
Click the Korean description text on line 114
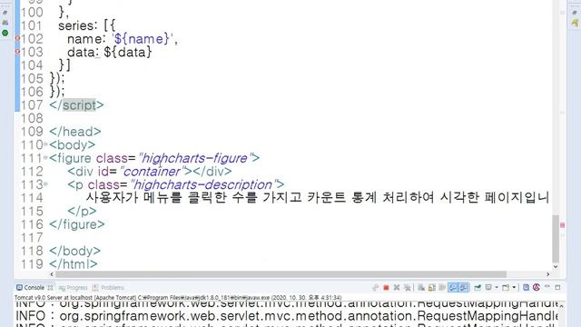317,198
